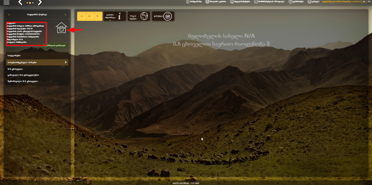
Task: Click the last yellow toolbar segment
Action: point(98,16)
